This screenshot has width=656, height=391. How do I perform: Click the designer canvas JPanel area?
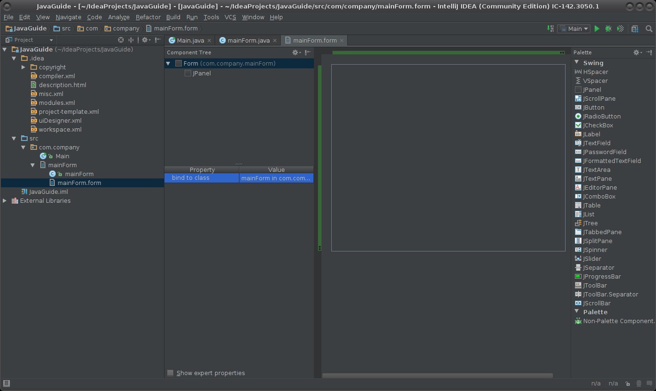click(x=448, y=158)
